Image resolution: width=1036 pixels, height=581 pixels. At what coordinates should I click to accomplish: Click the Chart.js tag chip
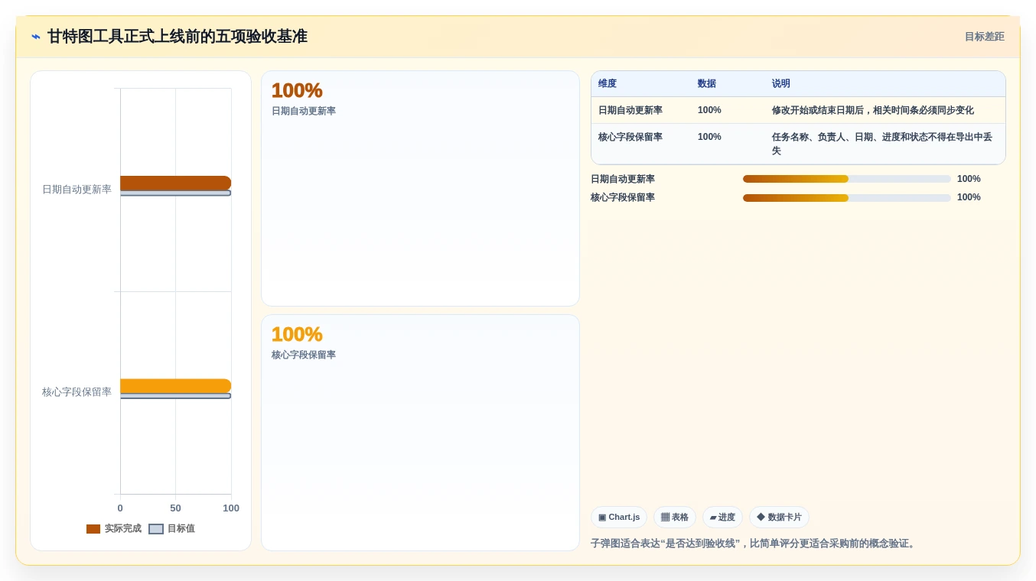(619, 518)
